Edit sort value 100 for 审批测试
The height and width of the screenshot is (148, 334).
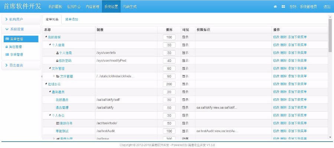169,131
